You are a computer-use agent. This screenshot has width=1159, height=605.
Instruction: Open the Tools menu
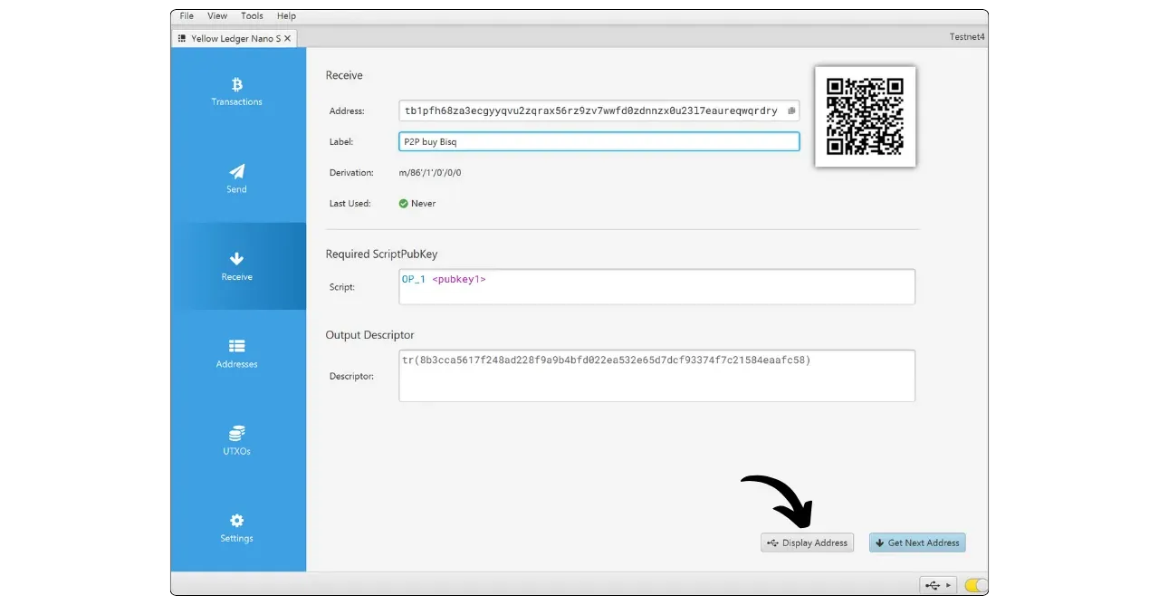252,16
